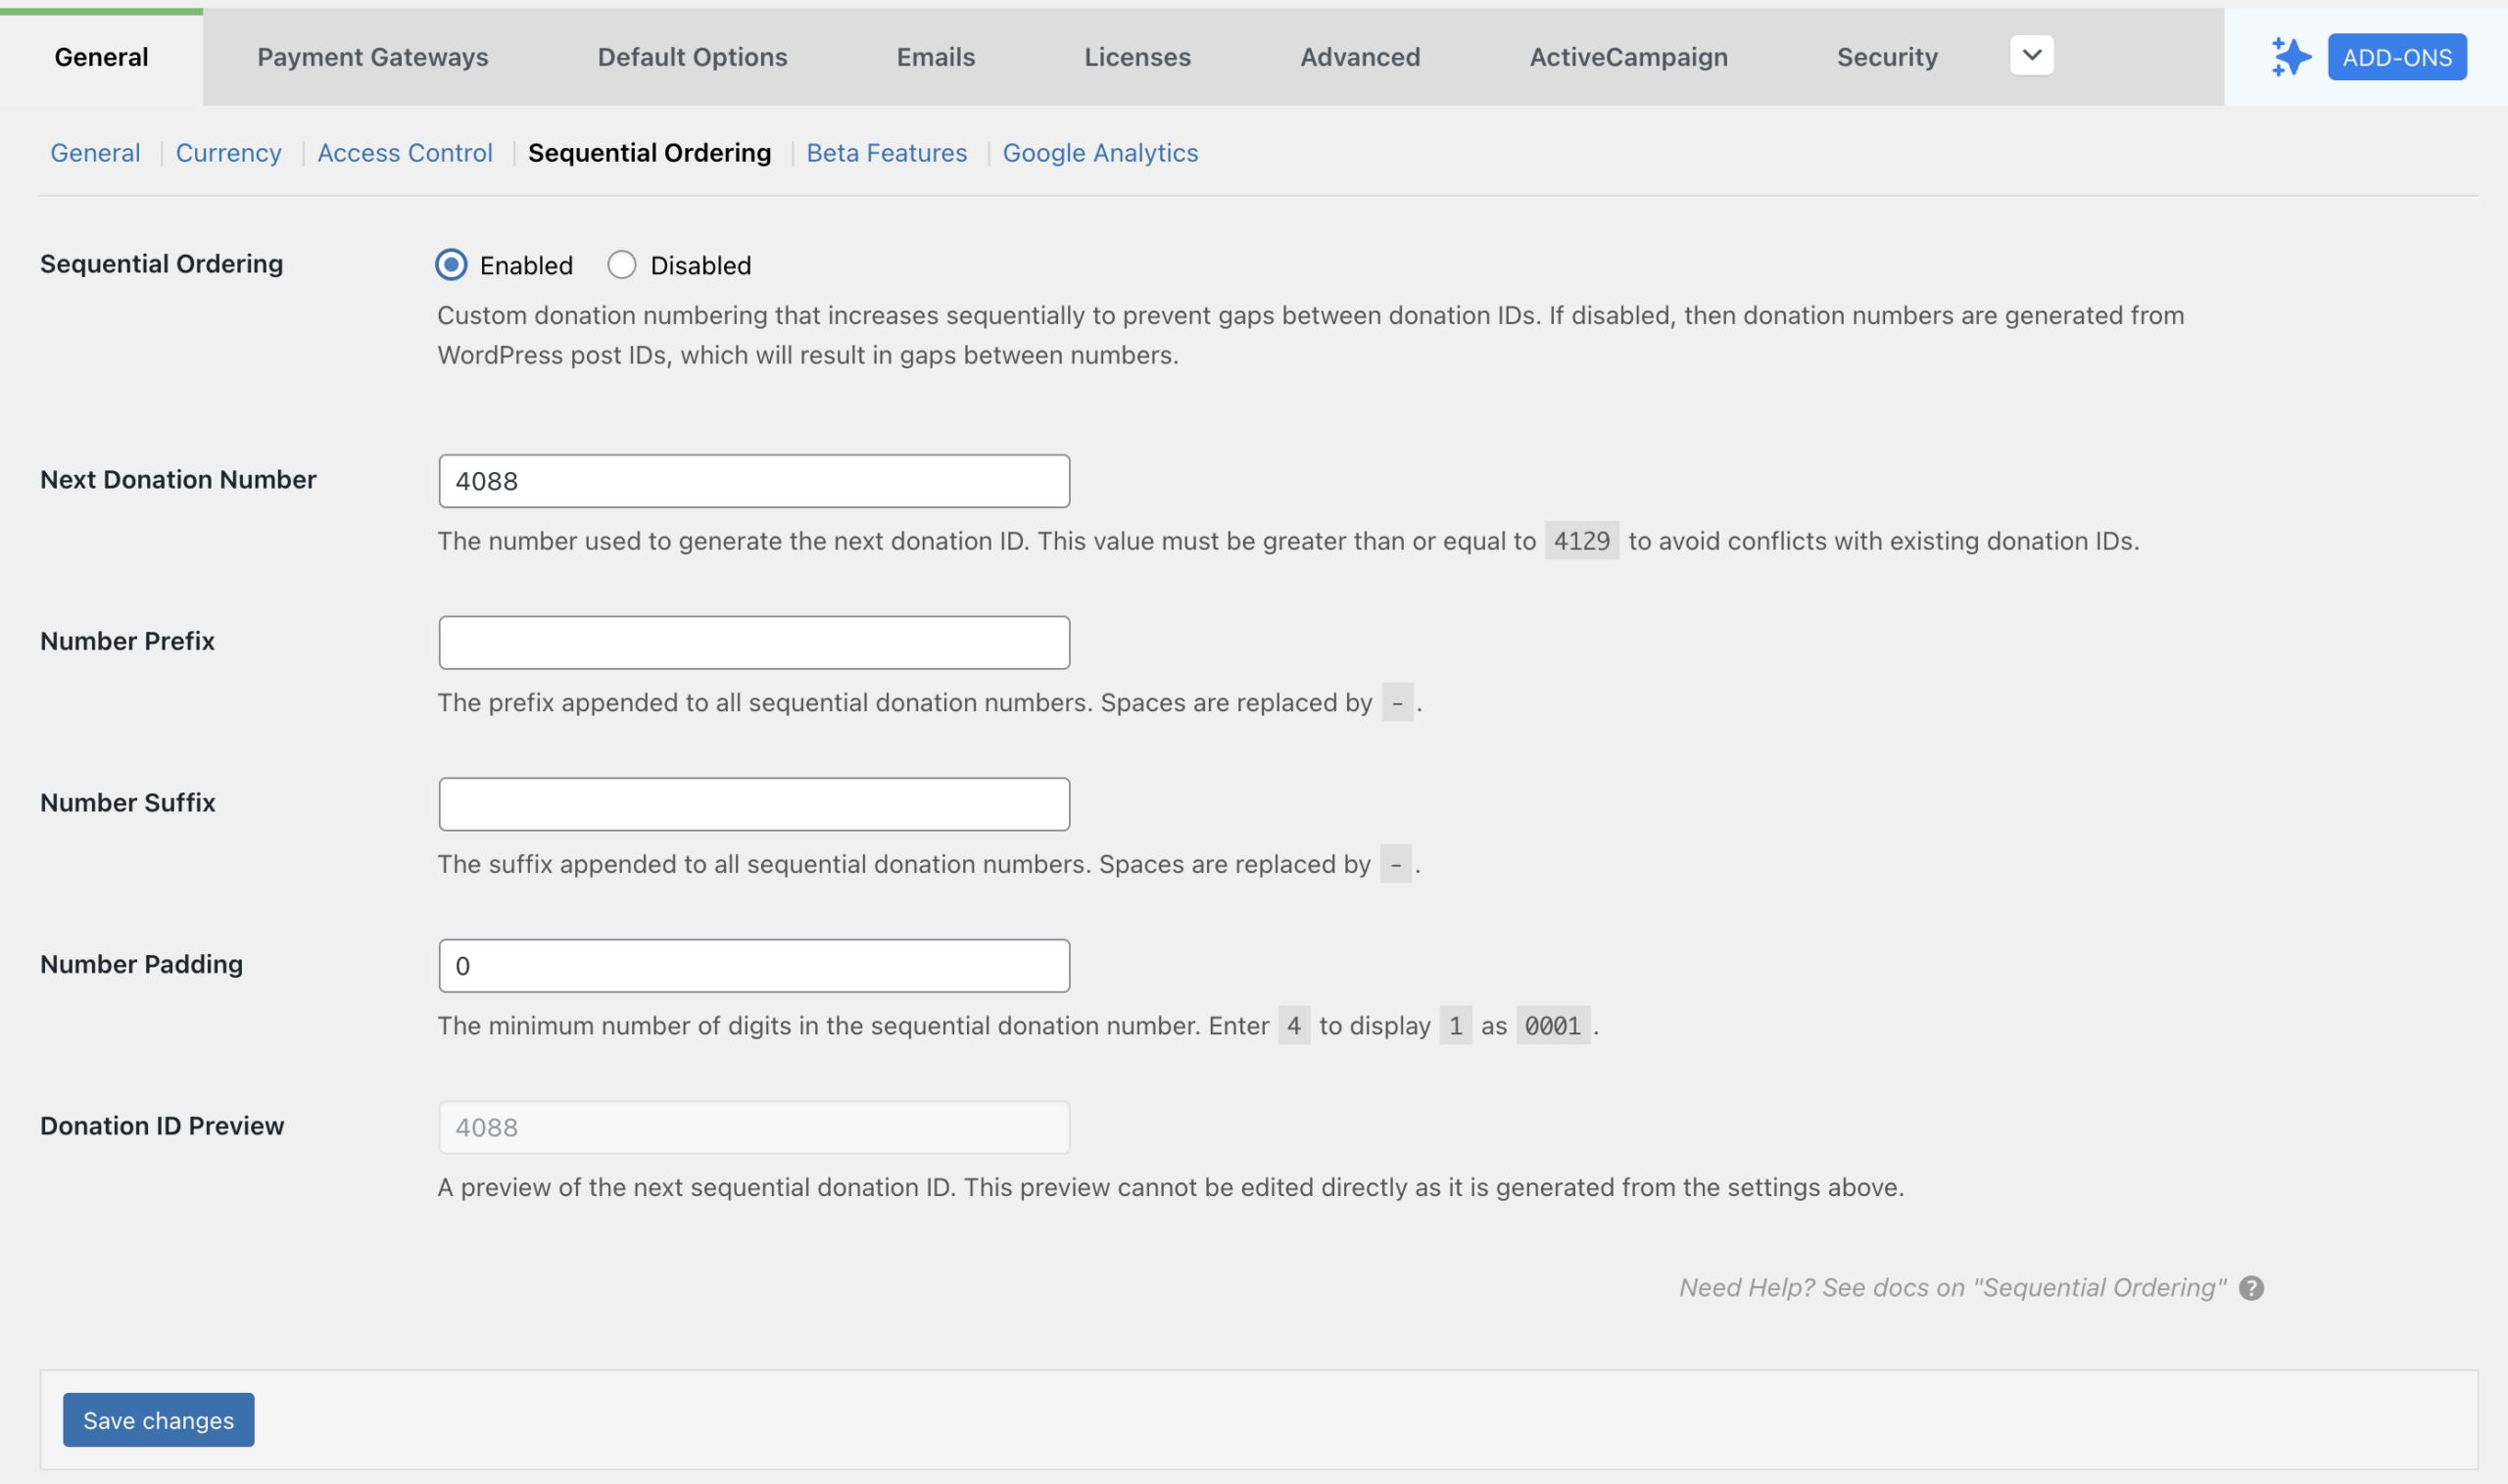This screenshot has width=2508, height=1484.
Task: Go to Access Control section
Action: 404,153
